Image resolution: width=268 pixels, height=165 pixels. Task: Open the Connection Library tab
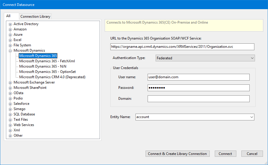(x=35, y=17)
